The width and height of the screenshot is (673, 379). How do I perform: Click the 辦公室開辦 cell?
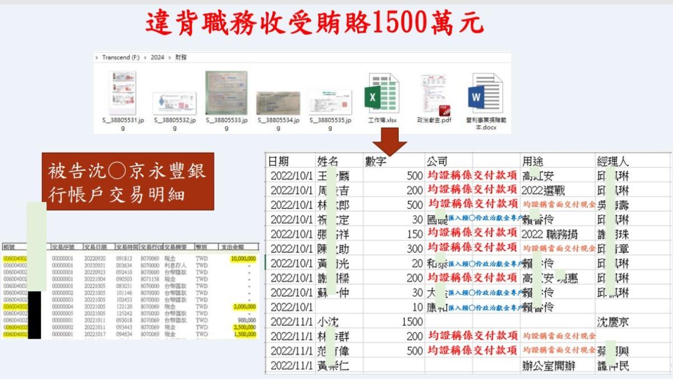pos(549,366)
